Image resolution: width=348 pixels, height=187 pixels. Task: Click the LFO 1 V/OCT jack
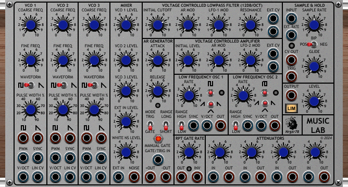(x=207, y=125)
